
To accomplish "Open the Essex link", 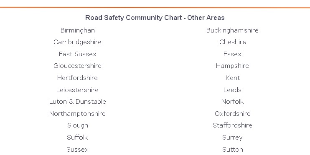I will (x=232, y=54).
